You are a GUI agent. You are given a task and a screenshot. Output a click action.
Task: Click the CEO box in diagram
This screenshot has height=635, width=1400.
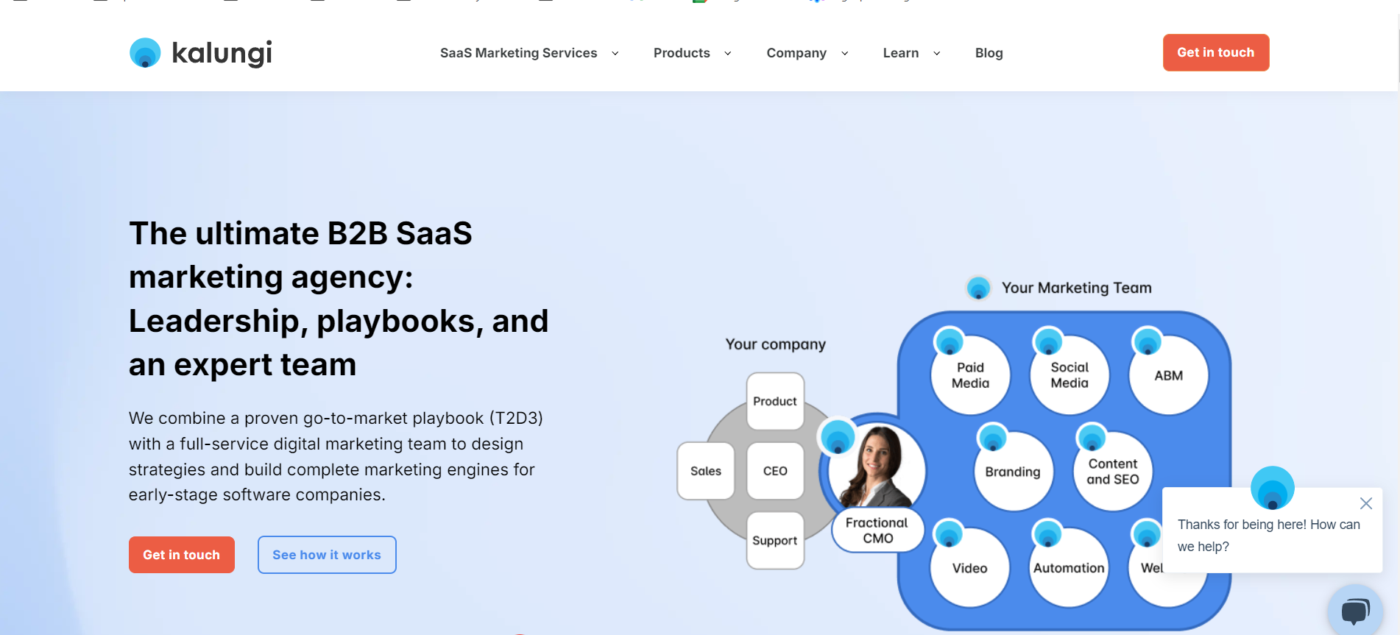tap(775, 471)
